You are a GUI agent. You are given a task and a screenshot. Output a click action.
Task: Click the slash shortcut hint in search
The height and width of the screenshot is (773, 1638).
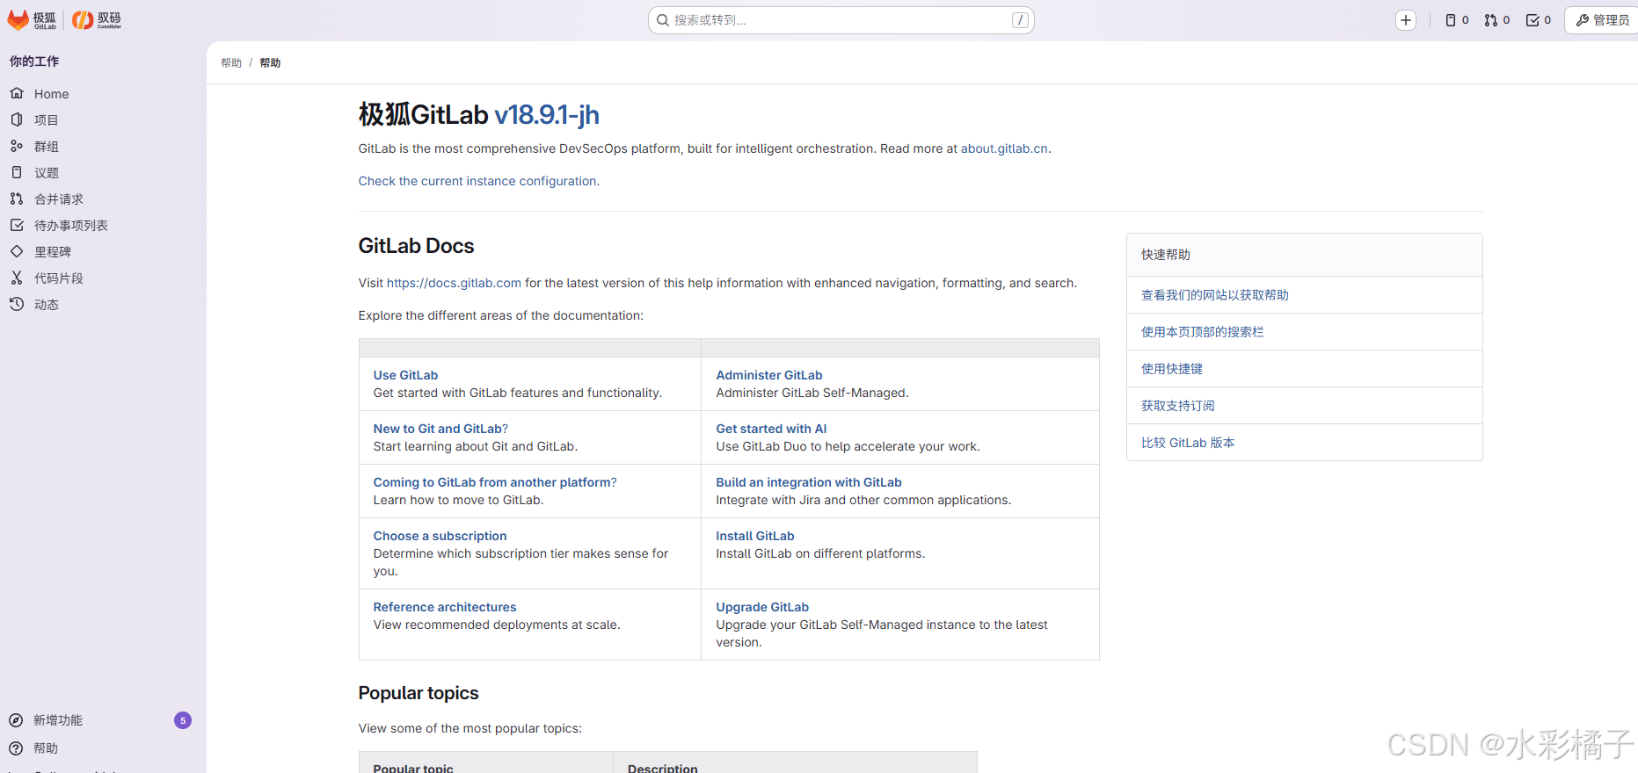click(1020, 20)
